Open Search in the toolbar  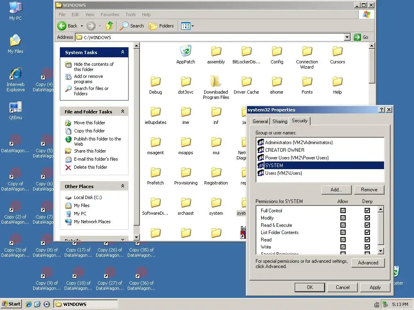pyautogui.click(x=131, y=26)
